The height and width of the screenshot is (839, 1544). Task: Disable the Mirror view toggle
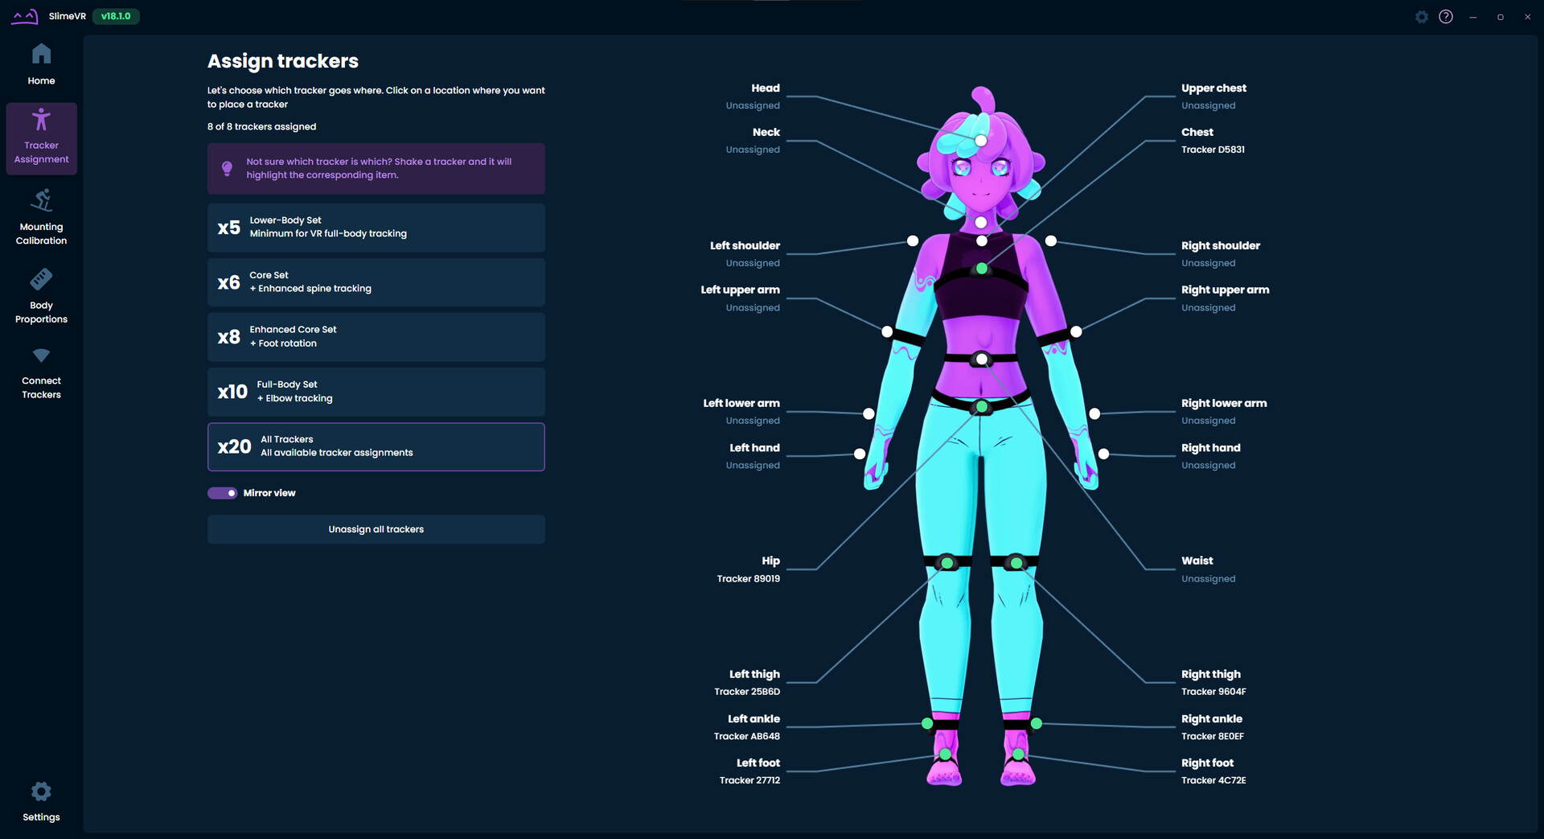click(222, 492)
